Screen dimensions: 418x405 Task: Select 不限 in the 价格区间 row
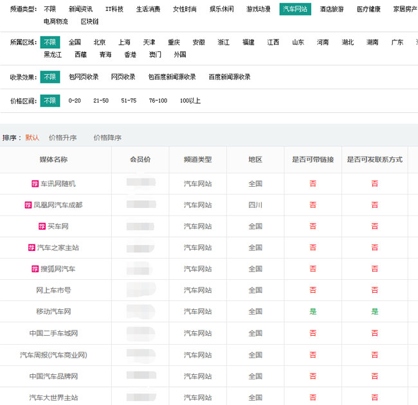[x=50, y=101]
